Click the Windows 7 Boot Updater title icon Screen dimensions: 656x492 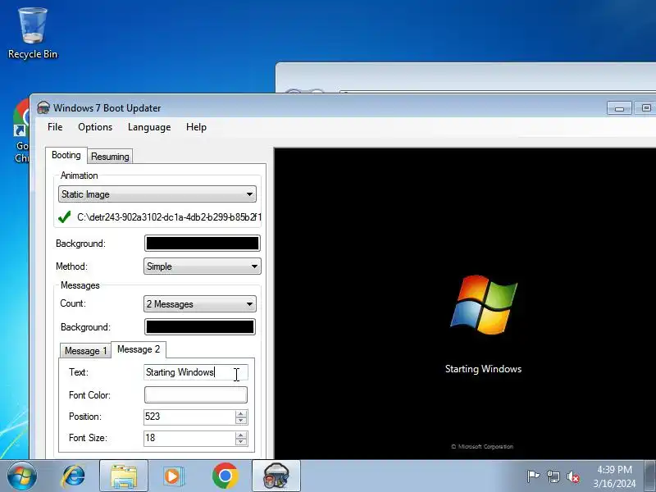tap(43, 108)
